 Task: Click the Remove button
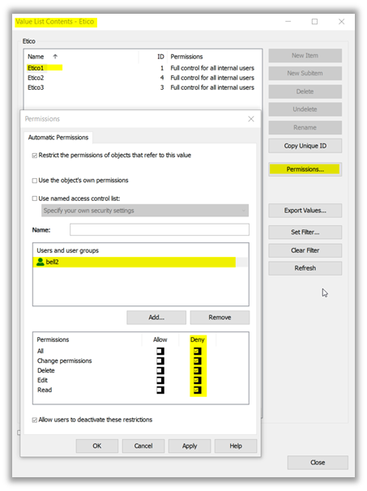pos(220,318)
